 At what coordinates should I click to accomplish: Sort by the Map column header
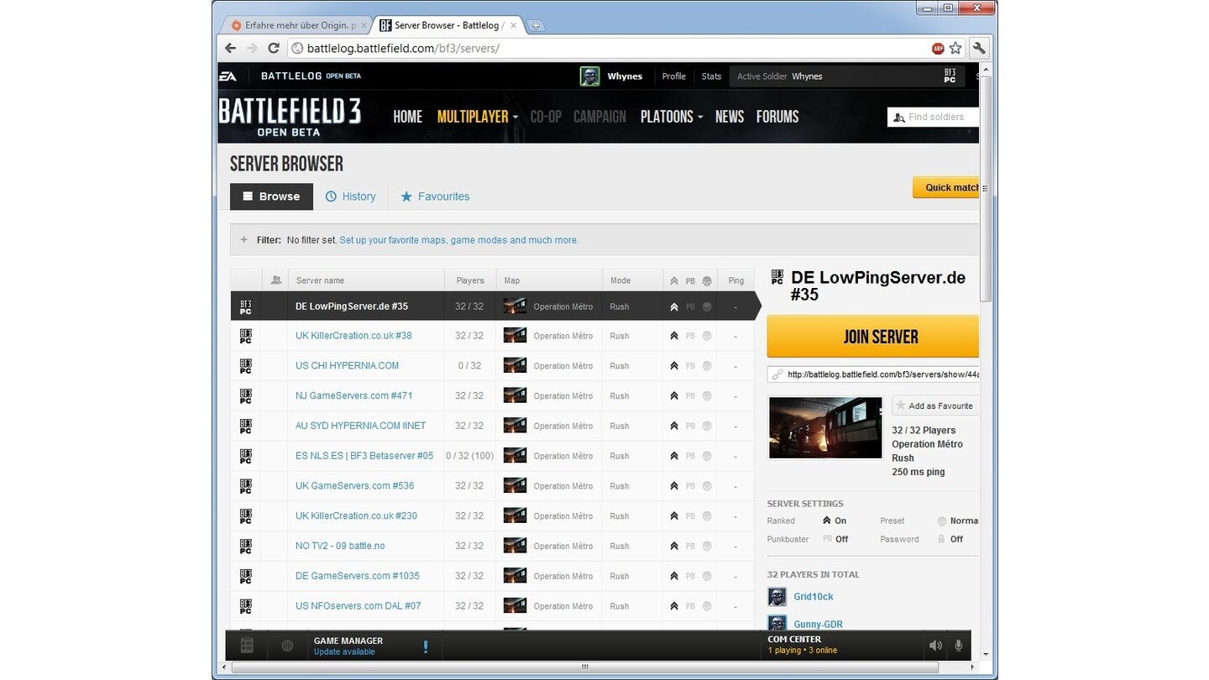pyautogui.click(x=512, y=280)
